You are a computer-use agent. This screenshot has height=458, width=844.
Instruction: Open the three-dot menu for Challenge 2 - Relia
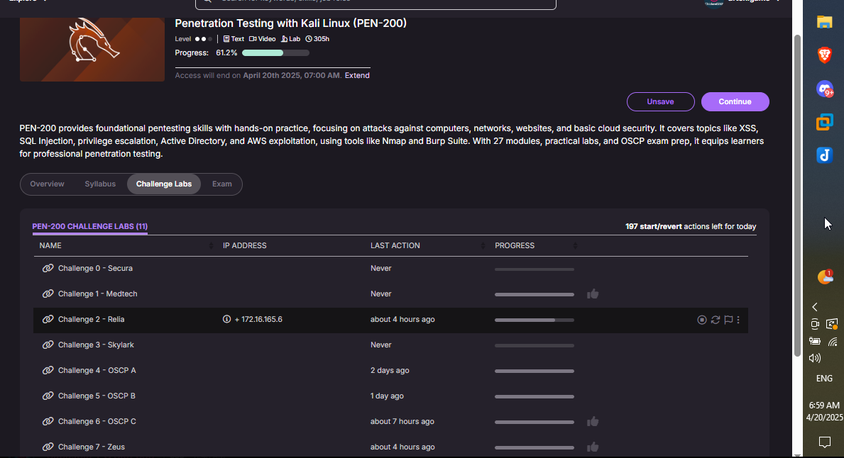tap(738, 320)
